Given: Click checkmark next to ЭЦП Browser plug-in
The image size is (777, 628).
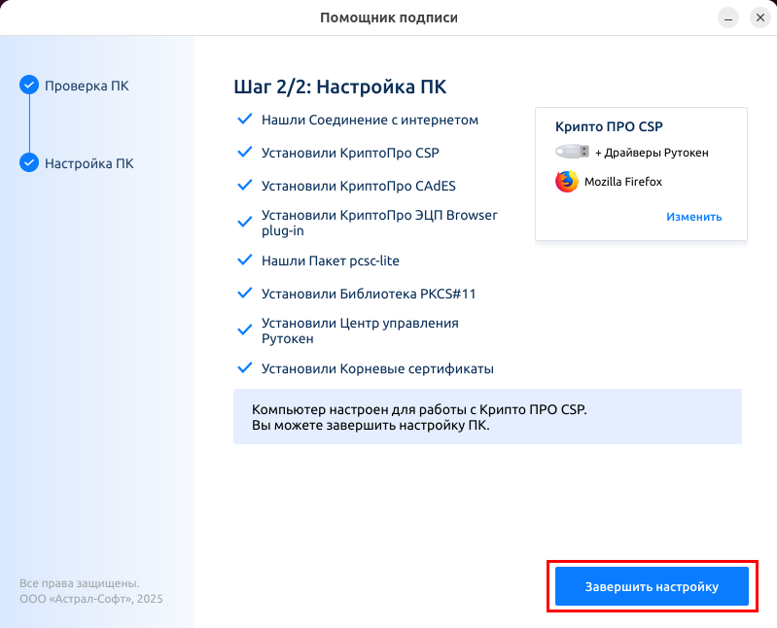Looking at the screenshot, I should [245, 223].
